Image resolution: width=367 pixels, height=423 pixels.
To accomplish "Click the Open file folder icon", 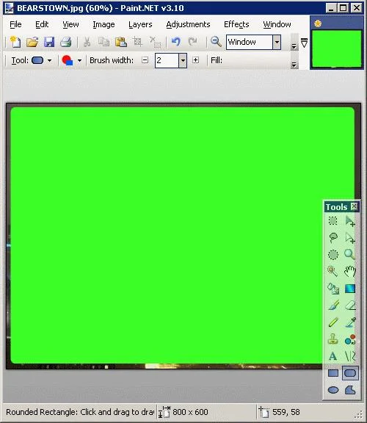I will tap(32, 42).
